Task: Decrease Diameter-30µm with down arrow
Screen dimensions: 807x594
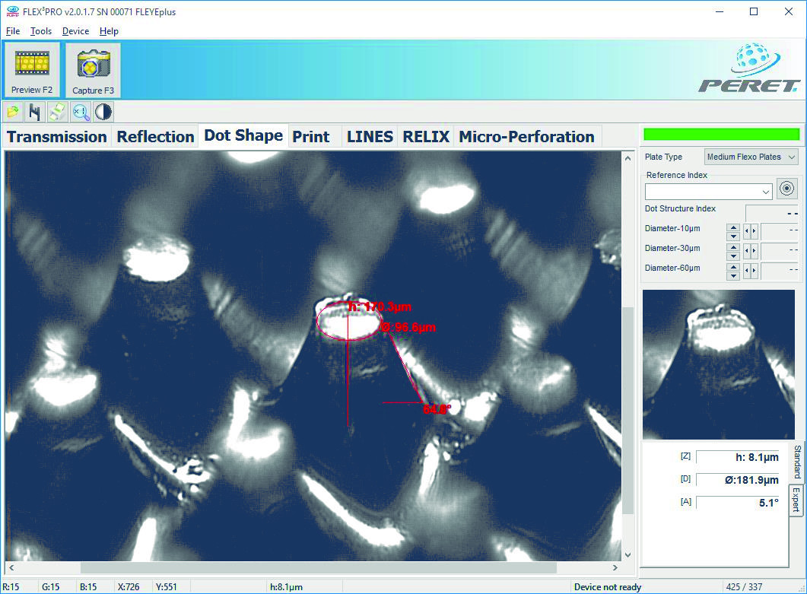Action: click(733, 256)
